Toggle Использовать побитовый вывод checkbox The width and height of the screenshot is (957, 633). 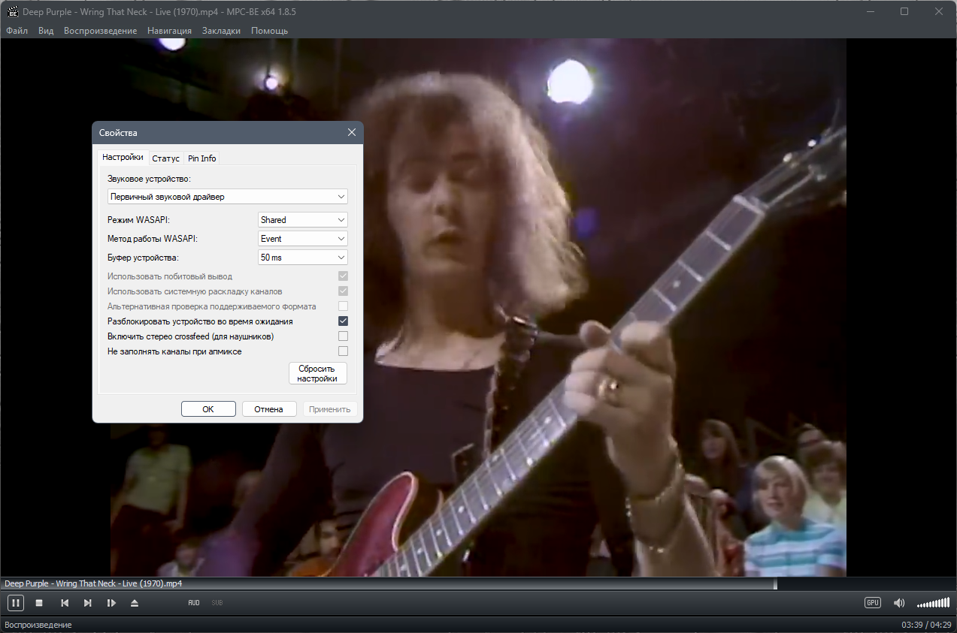coord(343,276)
